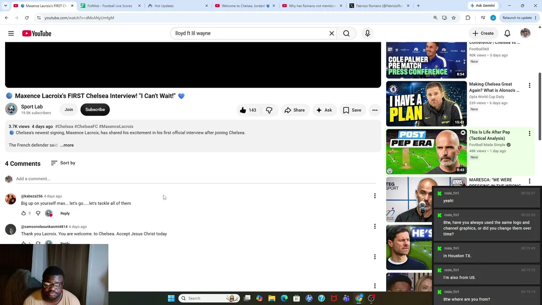Open the #ChelseaFC hashtag link

[86, 127]
